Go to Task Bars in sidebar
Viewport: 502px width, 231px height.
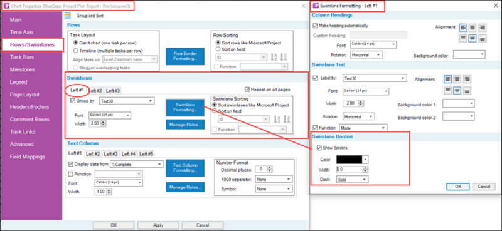point(22,57)
